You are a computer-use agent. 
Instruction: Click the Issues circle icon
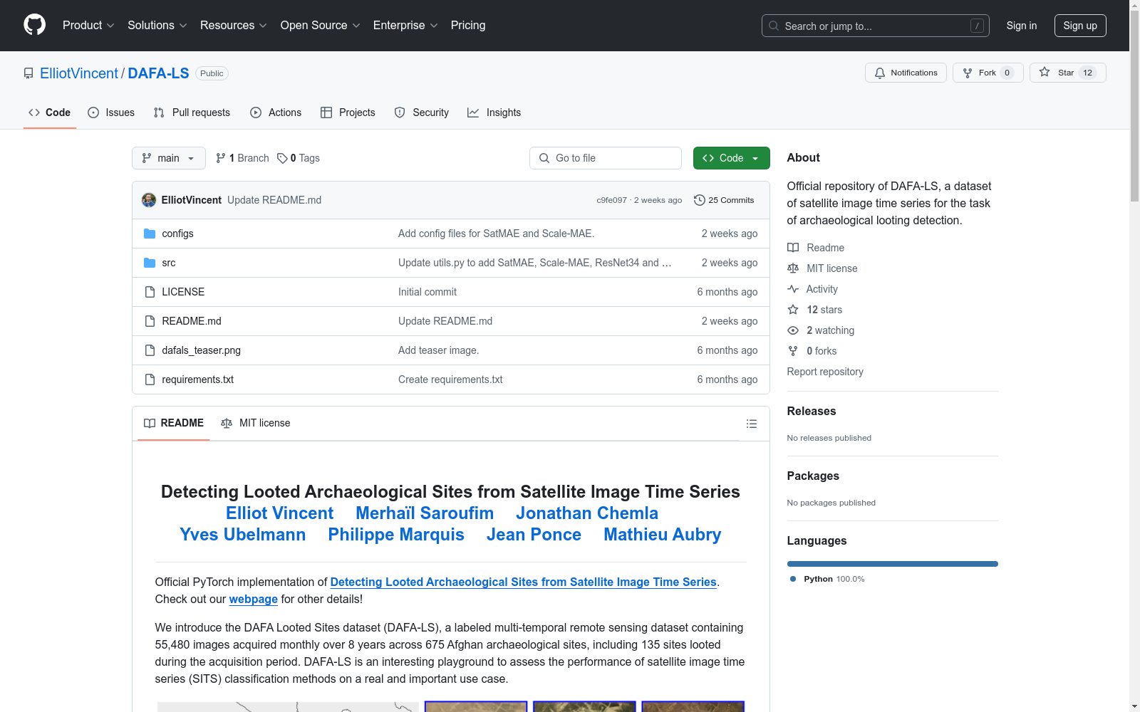pyautogui.click(x=93, y=112)
